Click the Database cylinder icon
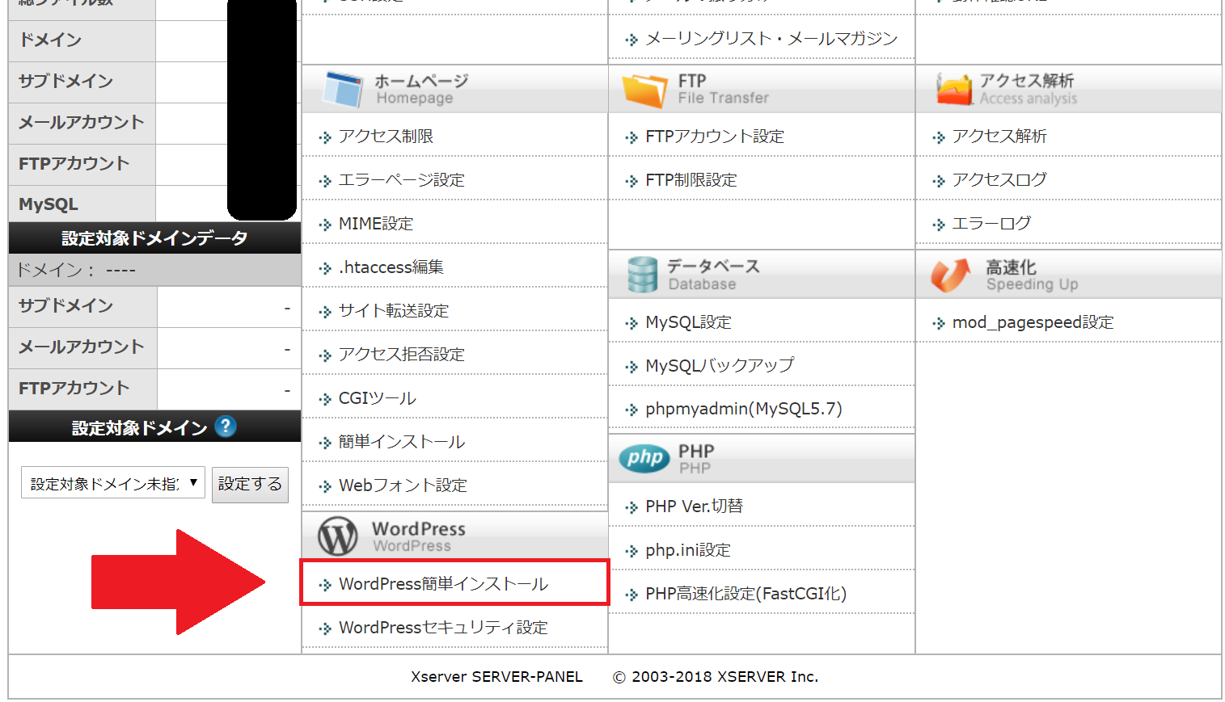 [643, 275]
